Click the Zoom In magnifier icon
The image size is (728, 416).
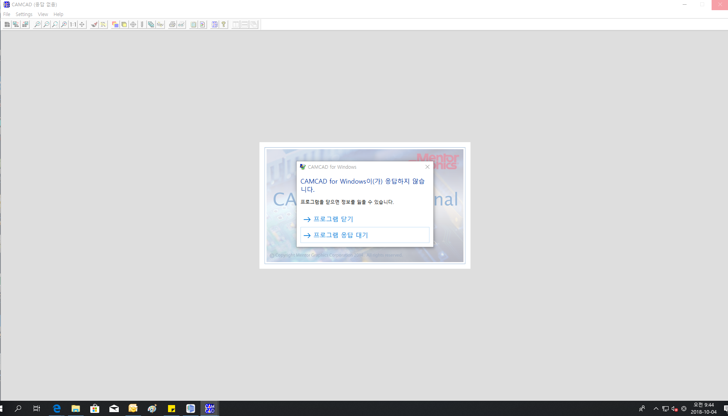38,25
